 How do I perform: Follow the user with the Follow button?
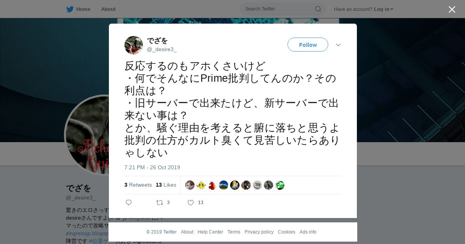(x=308, y=45)
